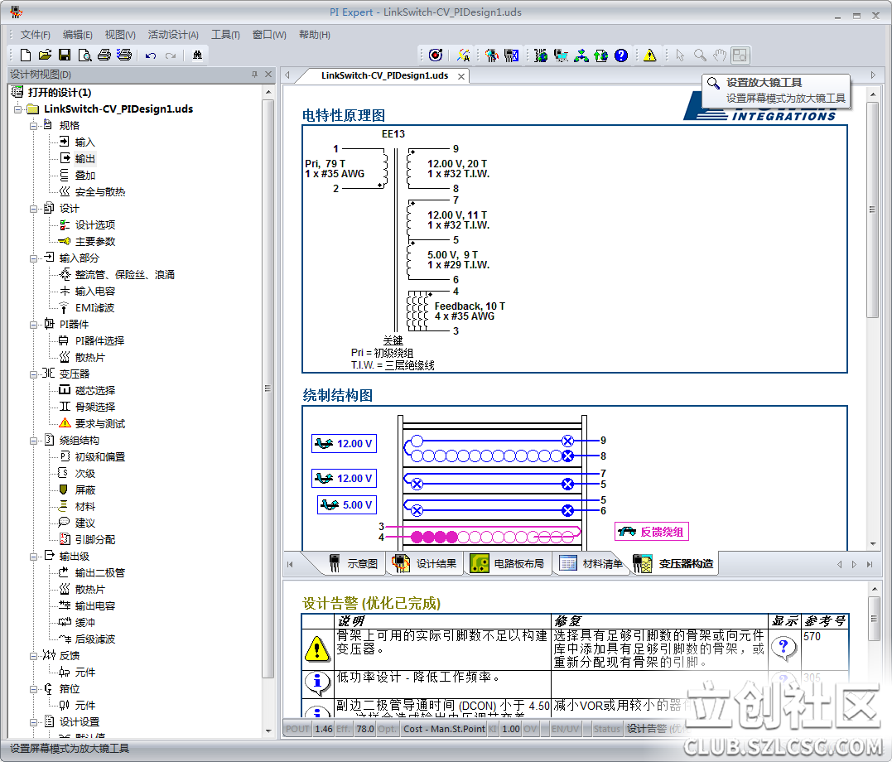Switch to the 电路板布局 tab
The image size is (892, 762).
(508, 563)
